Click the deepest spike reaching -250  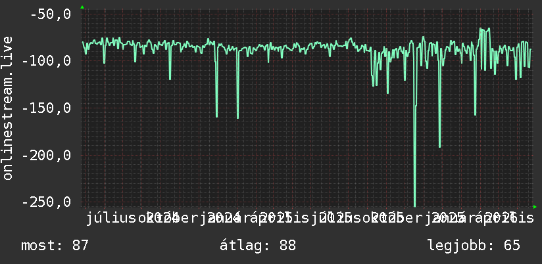click(x=415, y=204)
